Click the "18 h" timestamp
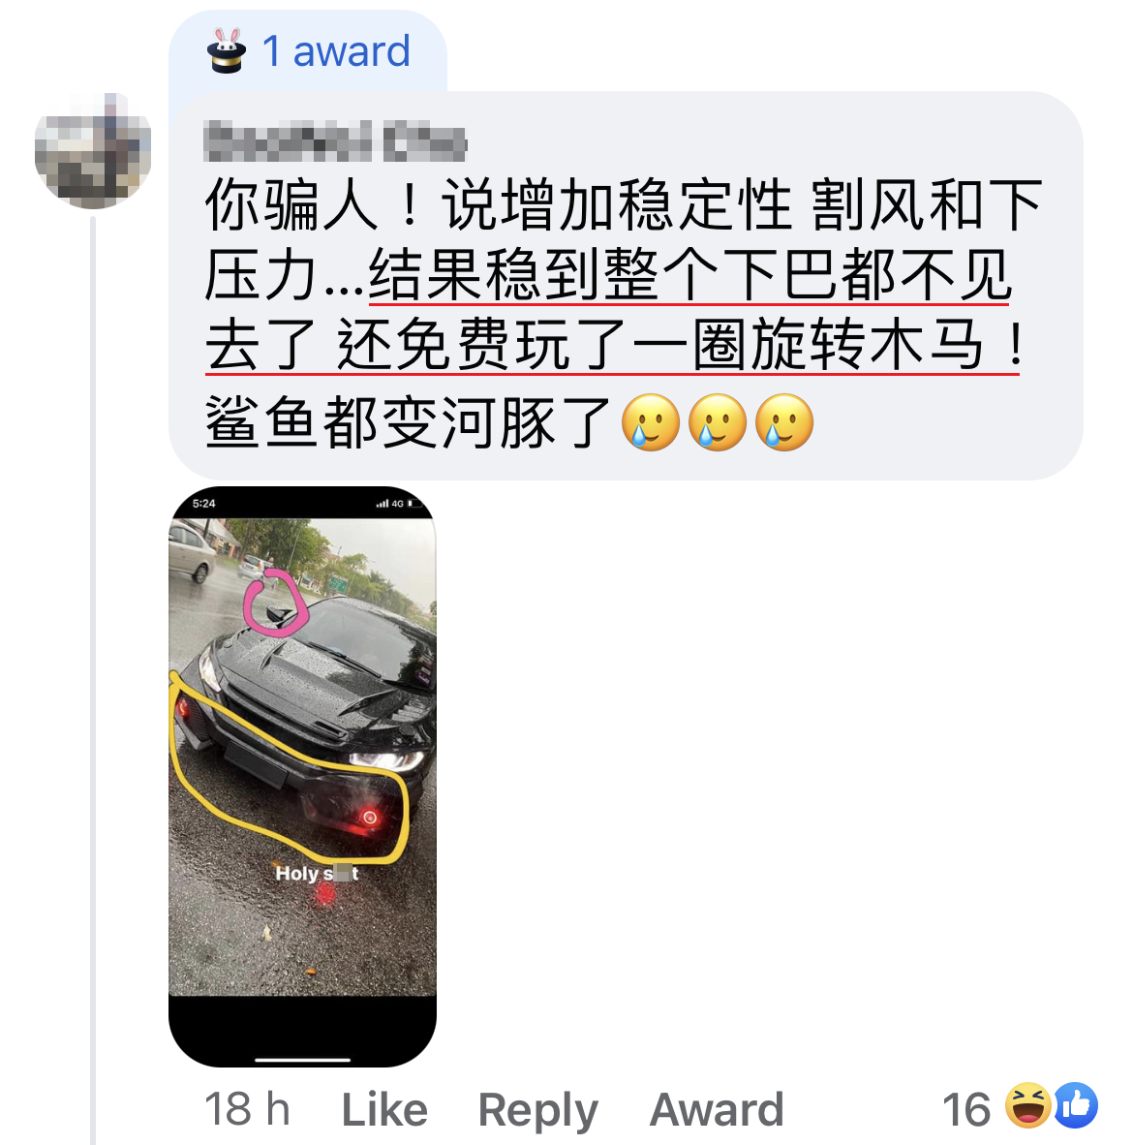The height and width of the screenshot is (1145, 1133). (248, 1109)
